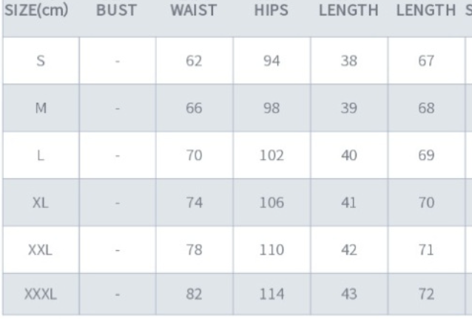The image size is (472, 319).
Task: Click hips value 102 for size L
Action: (272, 156)
